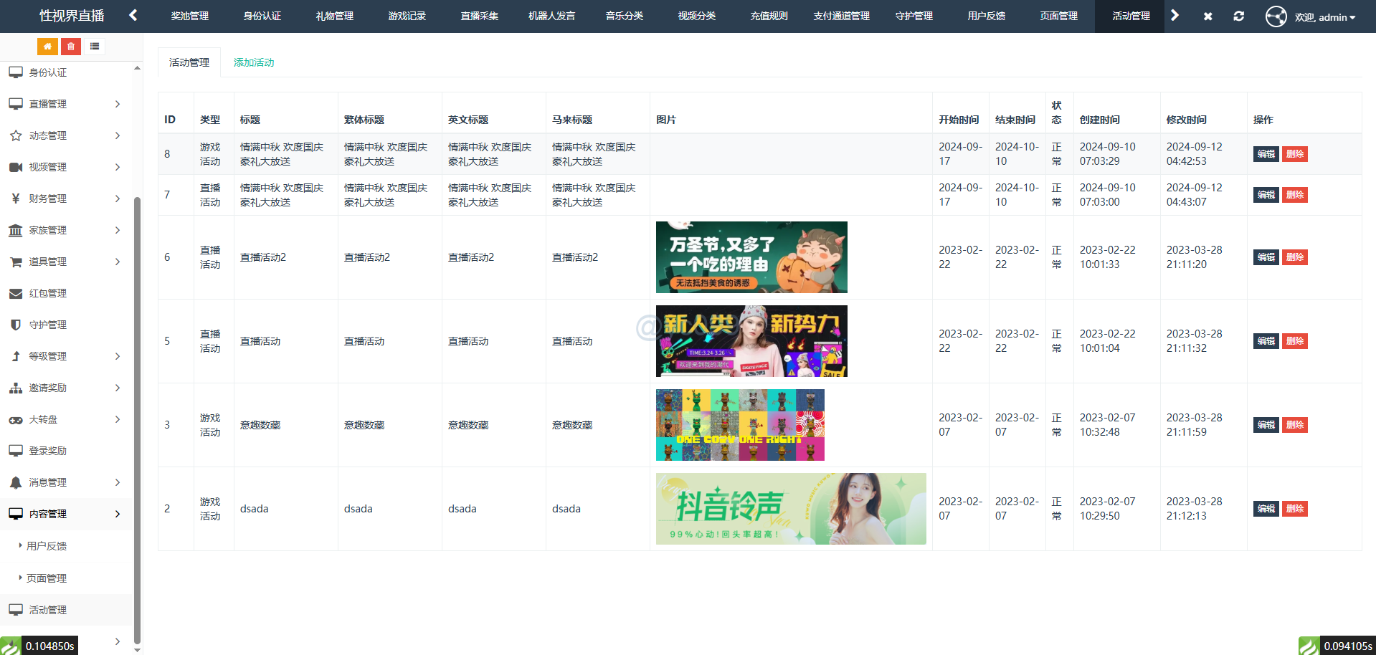Screen dimensions: 1376x655
Task: Click the close tabs X icon
Action: pos(1207,16)
